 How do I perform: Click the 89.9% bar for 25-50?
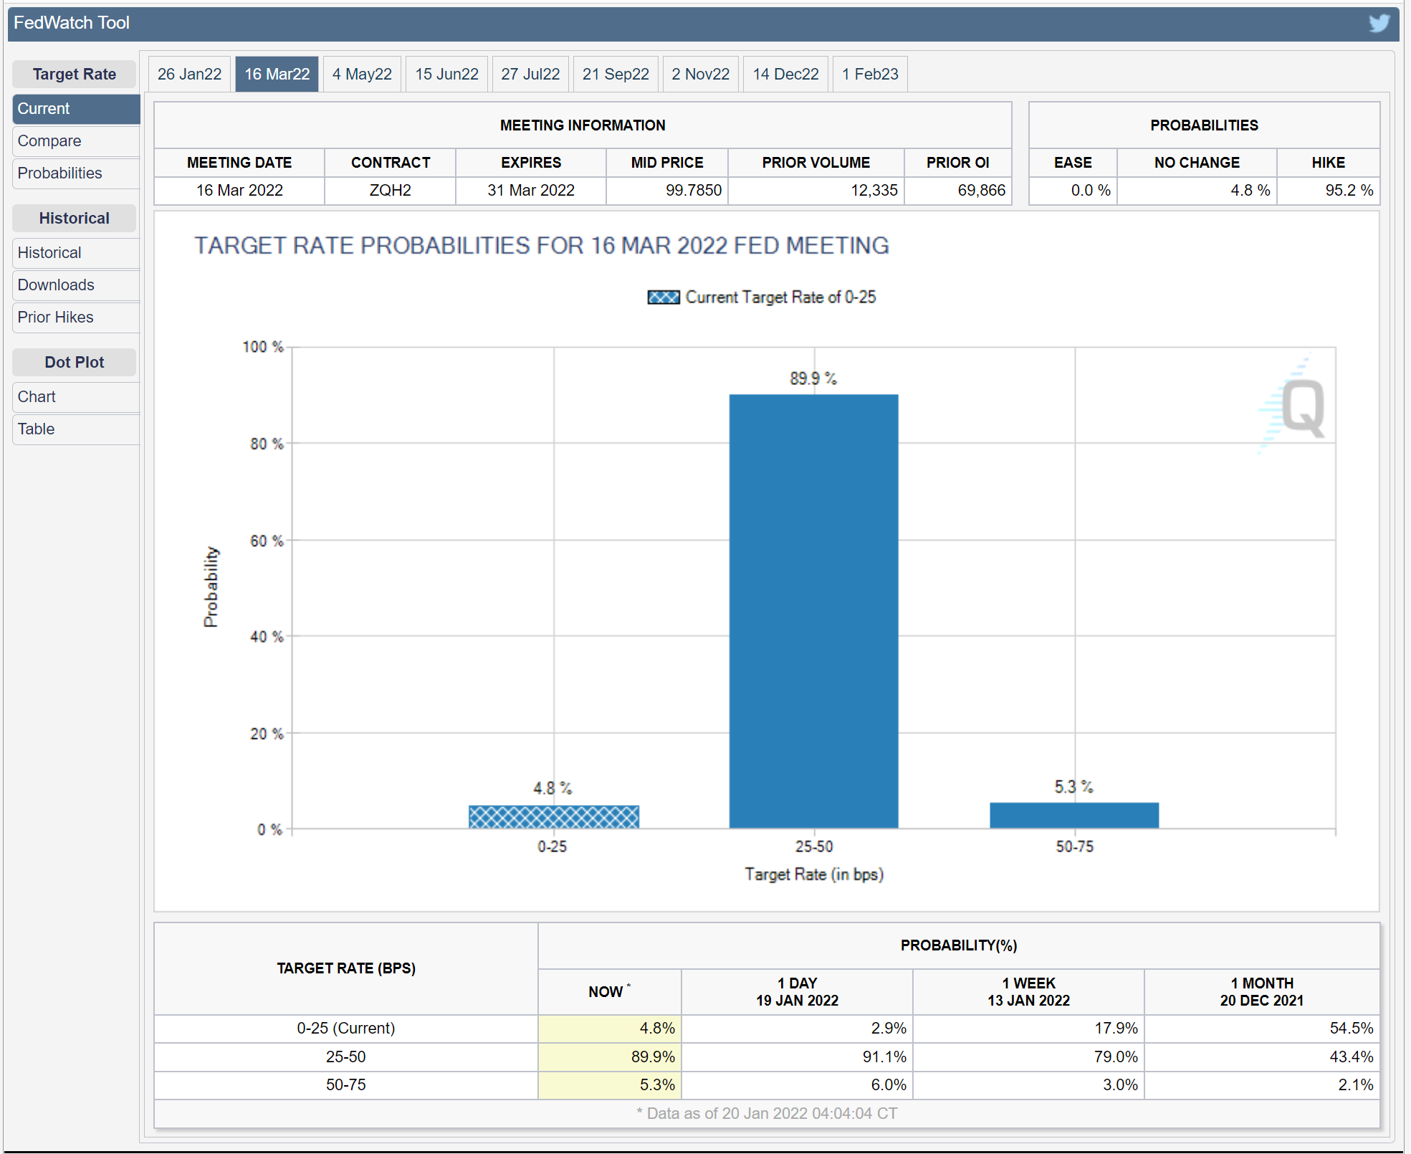813,611
